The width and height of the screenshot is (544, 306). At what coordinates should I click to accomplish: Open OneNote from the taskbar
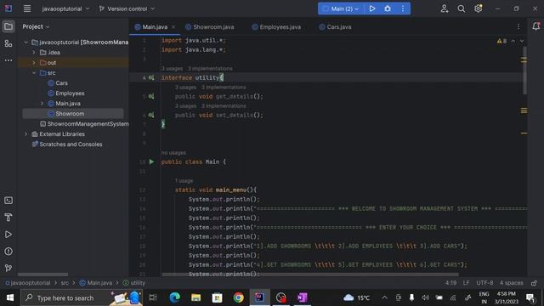pyautogui.click(x=303, y=297)
